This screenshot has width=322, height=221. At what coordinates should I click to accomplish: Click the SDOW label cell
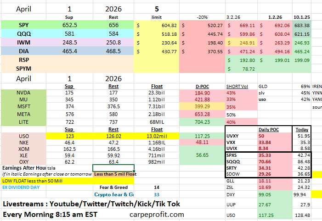[x=241, y=174]
